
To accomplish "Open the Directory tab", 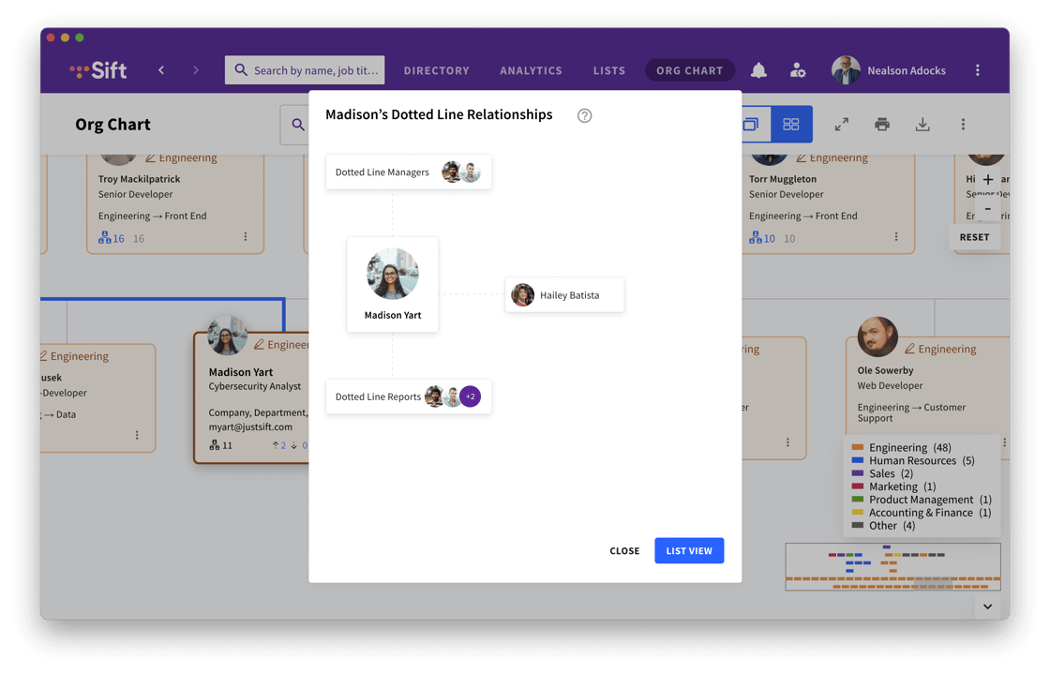I will 435,69.
